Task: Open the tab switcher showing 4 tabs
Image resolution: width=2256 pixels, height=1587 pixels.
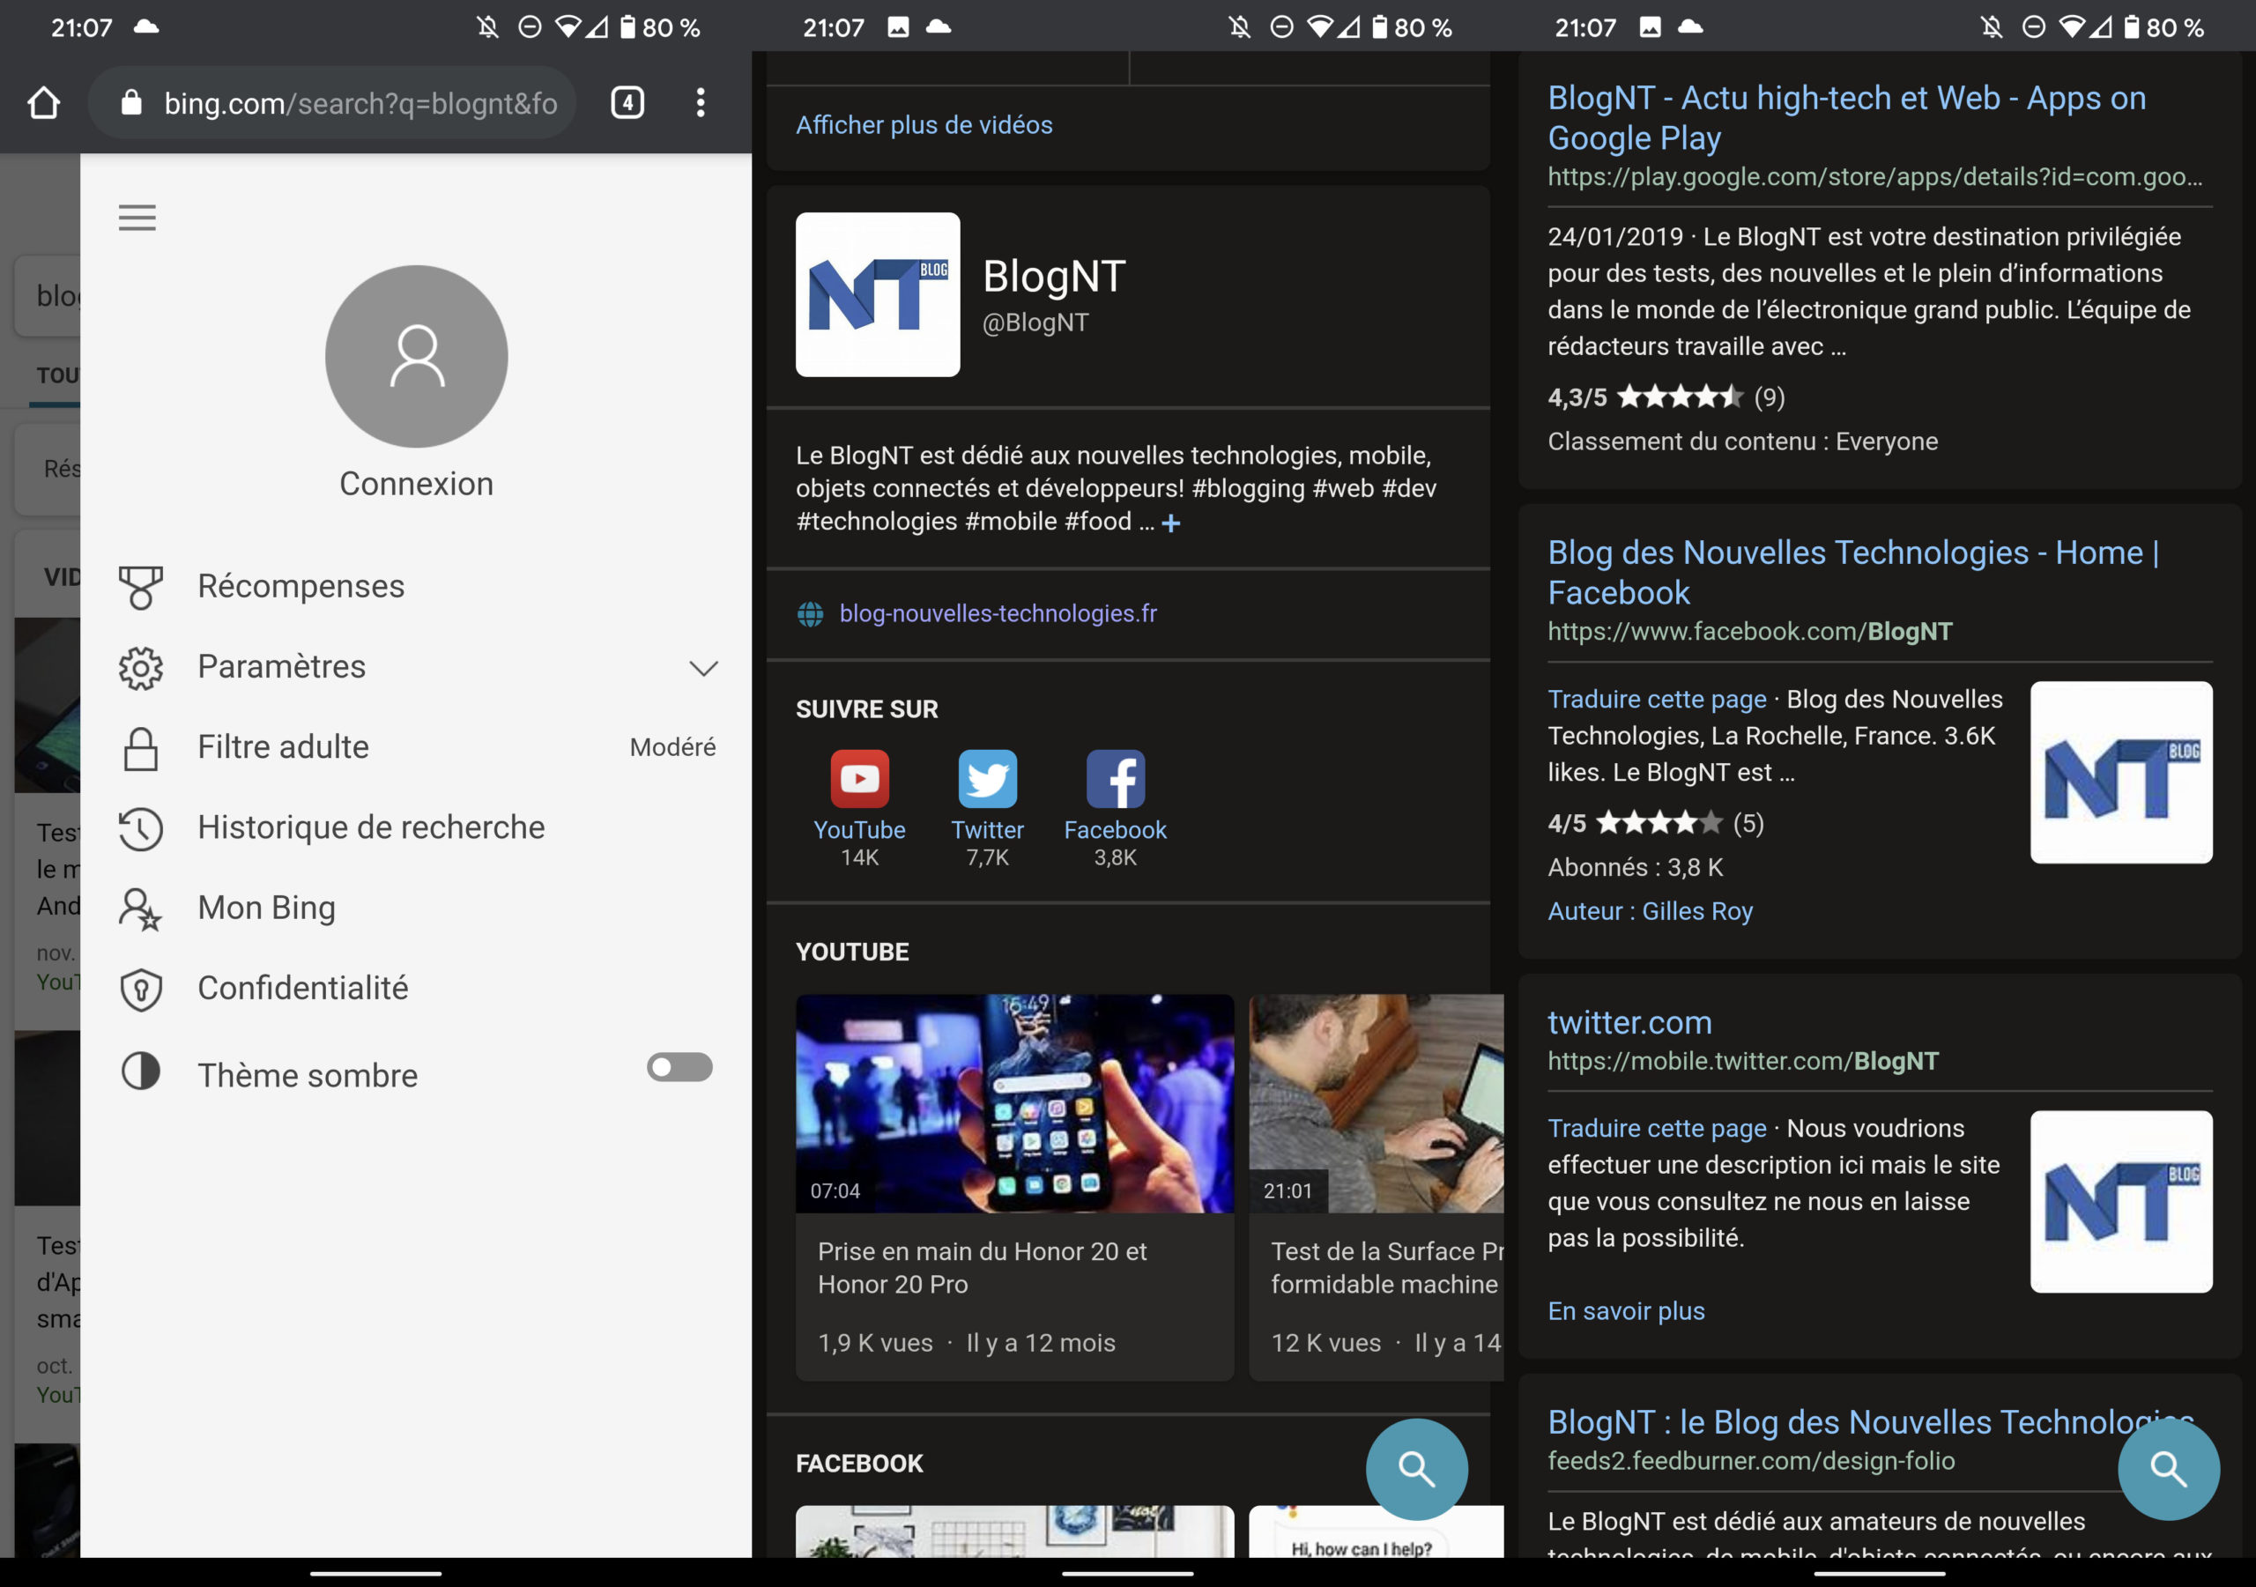Action: 627,103
